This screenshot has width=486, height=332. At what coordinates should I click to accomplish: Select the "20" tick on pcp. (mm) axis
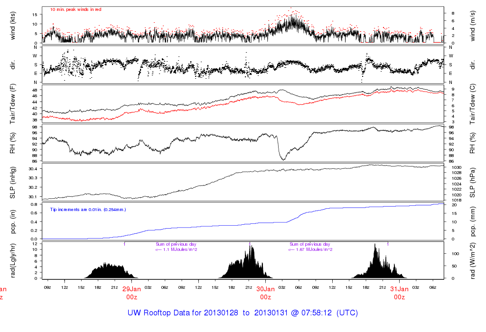[x=454, y=205]
